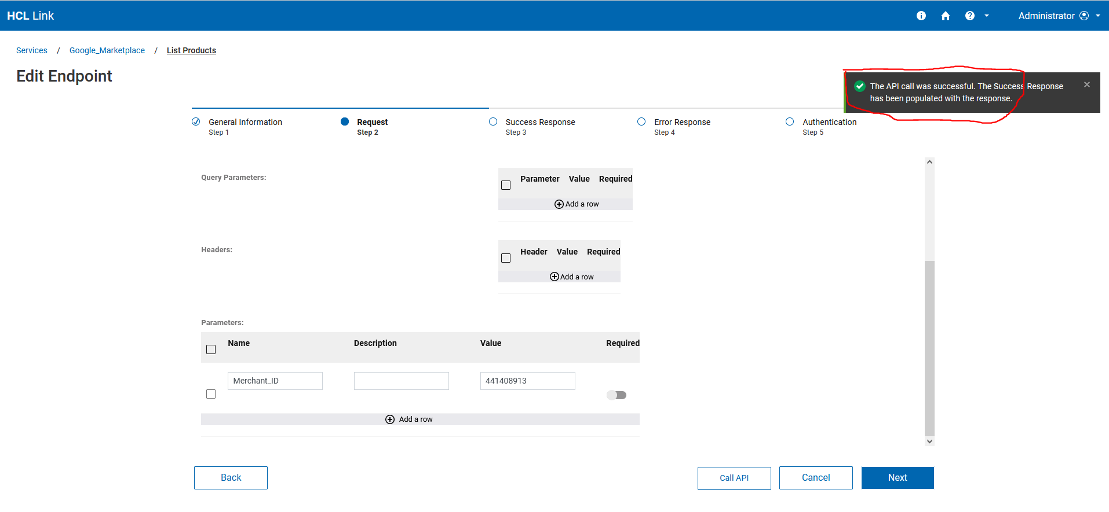Click the Merchant_ID name field
The width and height of the screenshot is (1109, 512).
[x=275, y=381]
